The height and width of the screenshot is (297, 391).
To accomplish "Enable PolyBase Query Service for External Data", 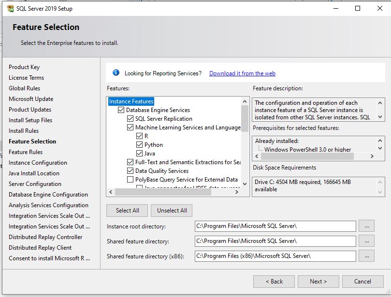I will pos(130,179).
